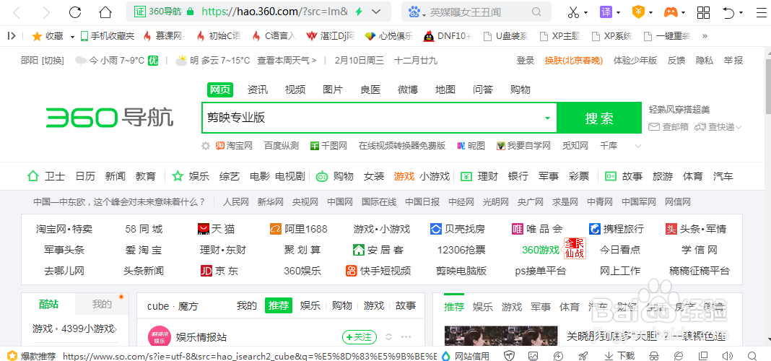Open the 360游戏 green link
This screenshot has width=771, height=361.
tap(541, 250)
